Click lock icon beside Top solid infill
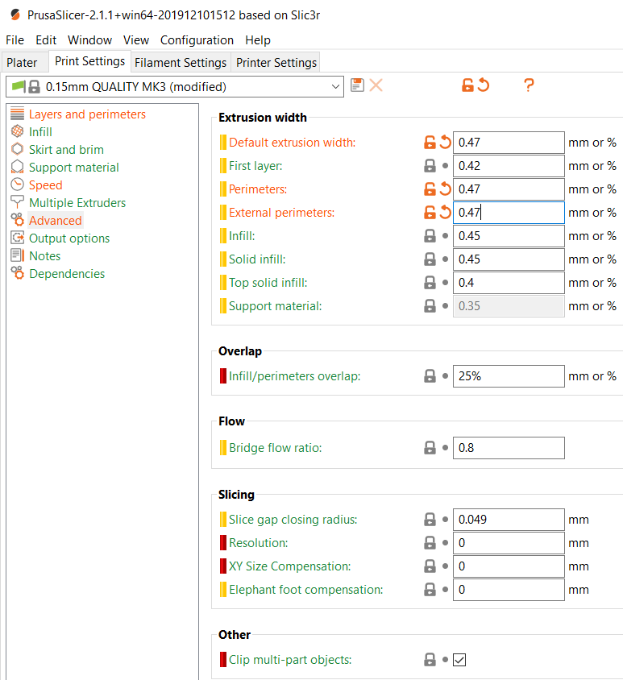Screen dimensions: 623x680 [430, 283]
